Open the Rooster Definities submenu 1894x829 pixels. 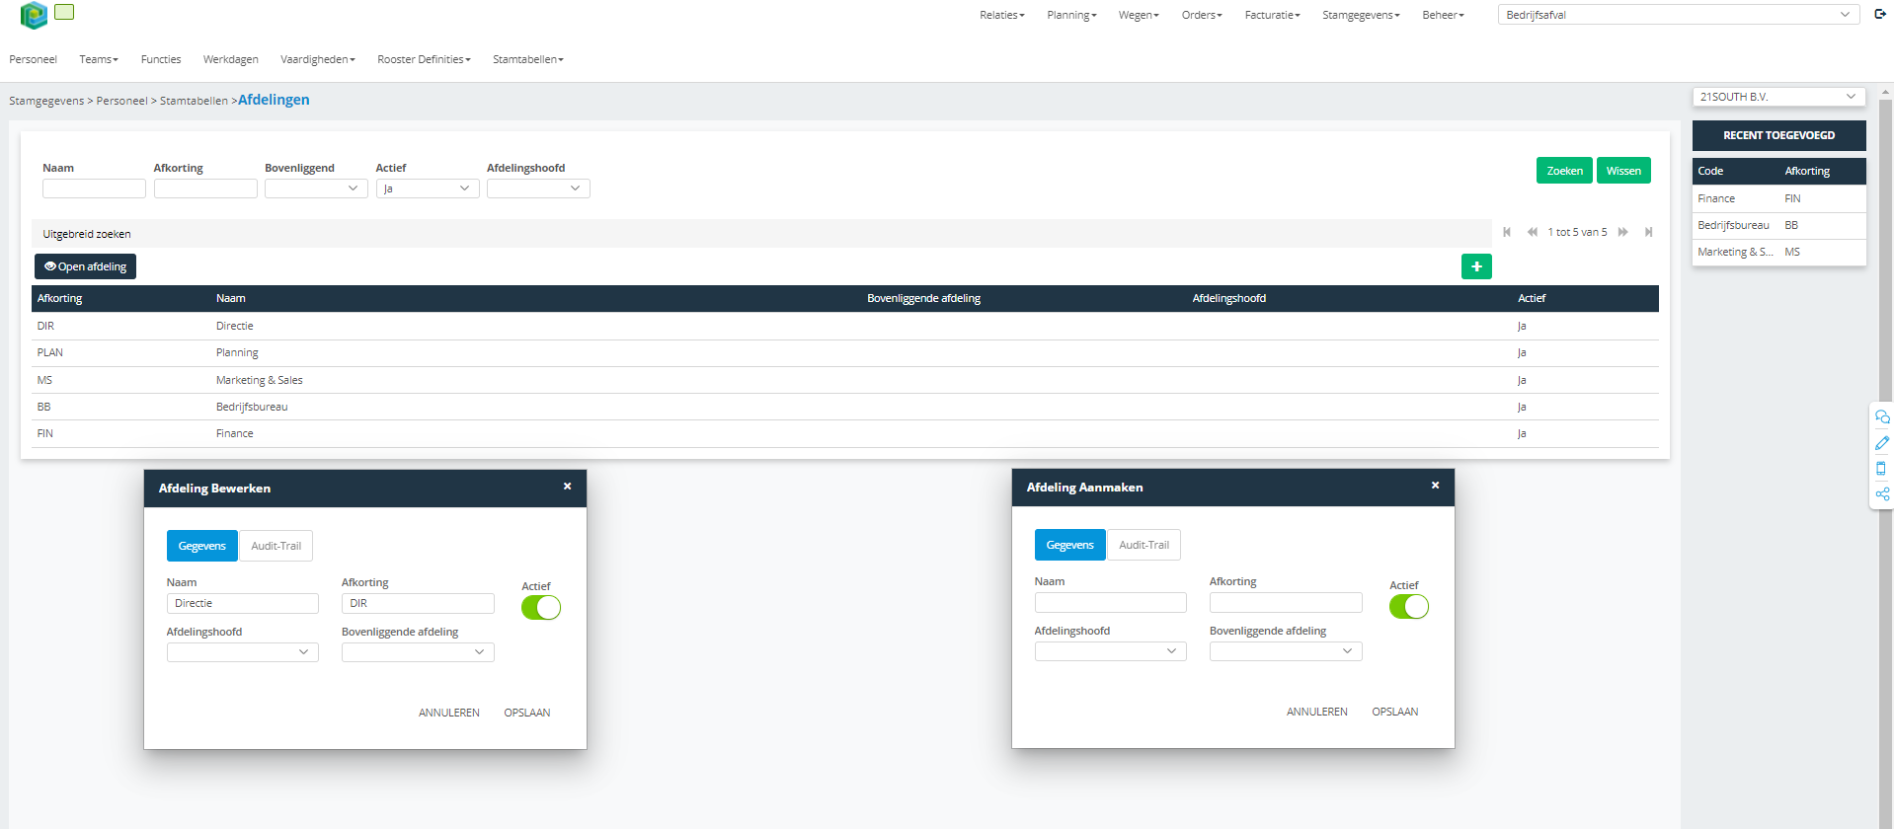pyautogui.click(x=424, y=59)
